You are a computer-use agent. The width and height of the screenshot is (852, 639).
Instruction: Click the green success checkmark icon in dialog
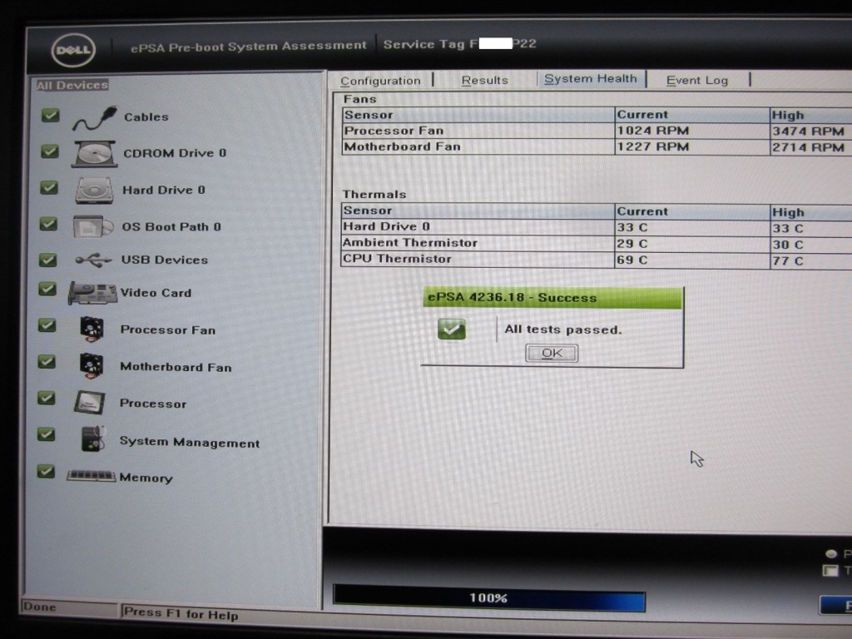[452, 329]
